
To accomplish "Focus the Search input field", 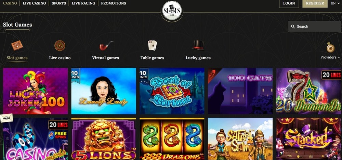I will (x=314, y=27).
